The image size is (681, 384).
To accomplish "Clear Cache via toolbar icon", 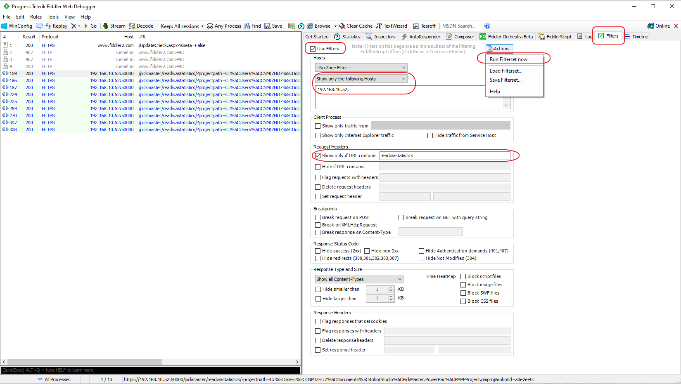I will (x=356, y=26).
